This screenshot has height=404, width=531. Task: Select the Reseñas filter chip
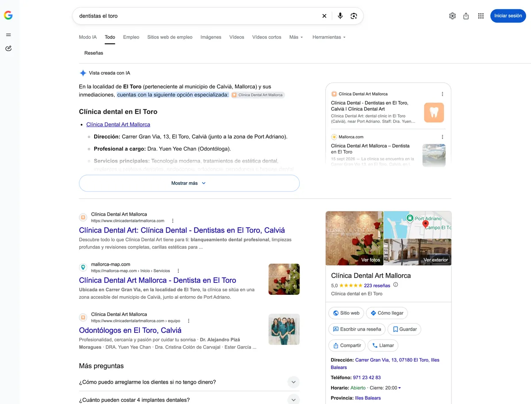point(94,53)
